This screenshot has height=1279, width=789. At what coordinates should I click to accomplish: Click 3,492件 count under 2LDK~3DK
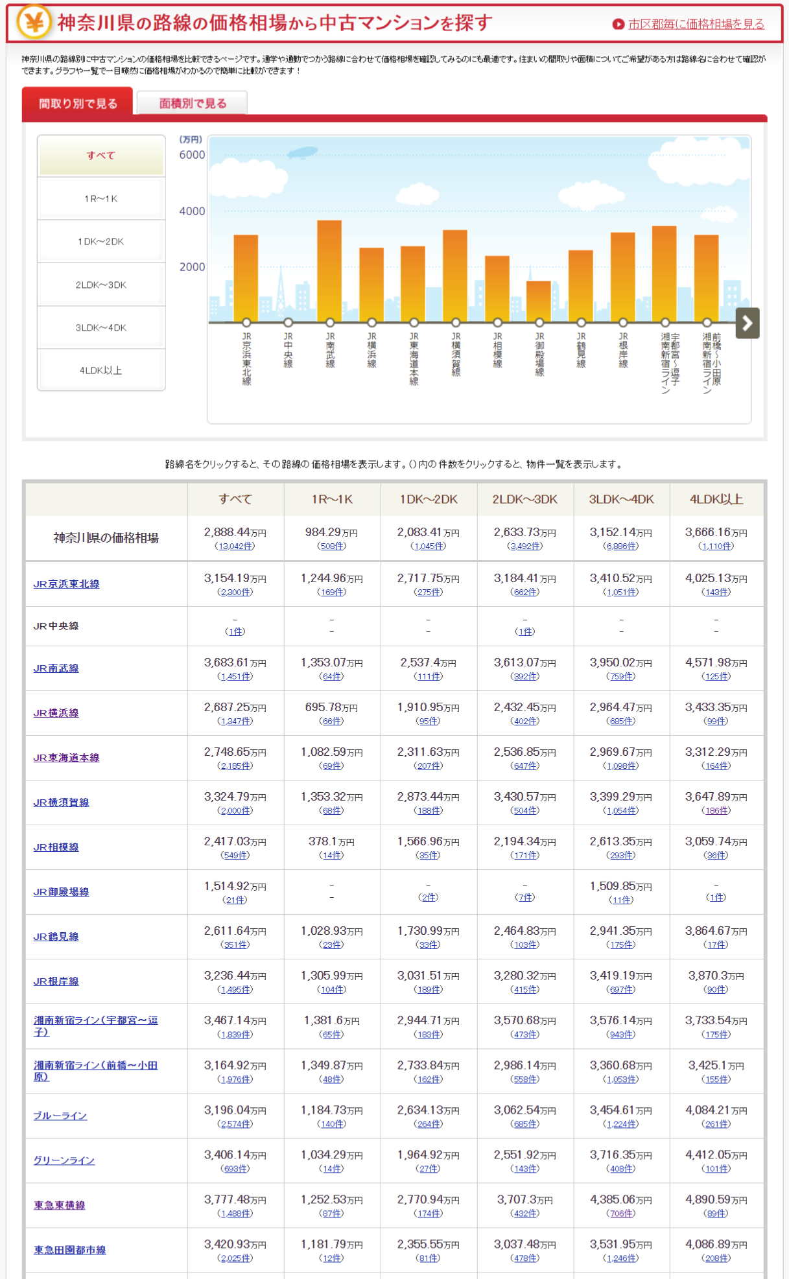pyautogui.click(x=525, y=546)
